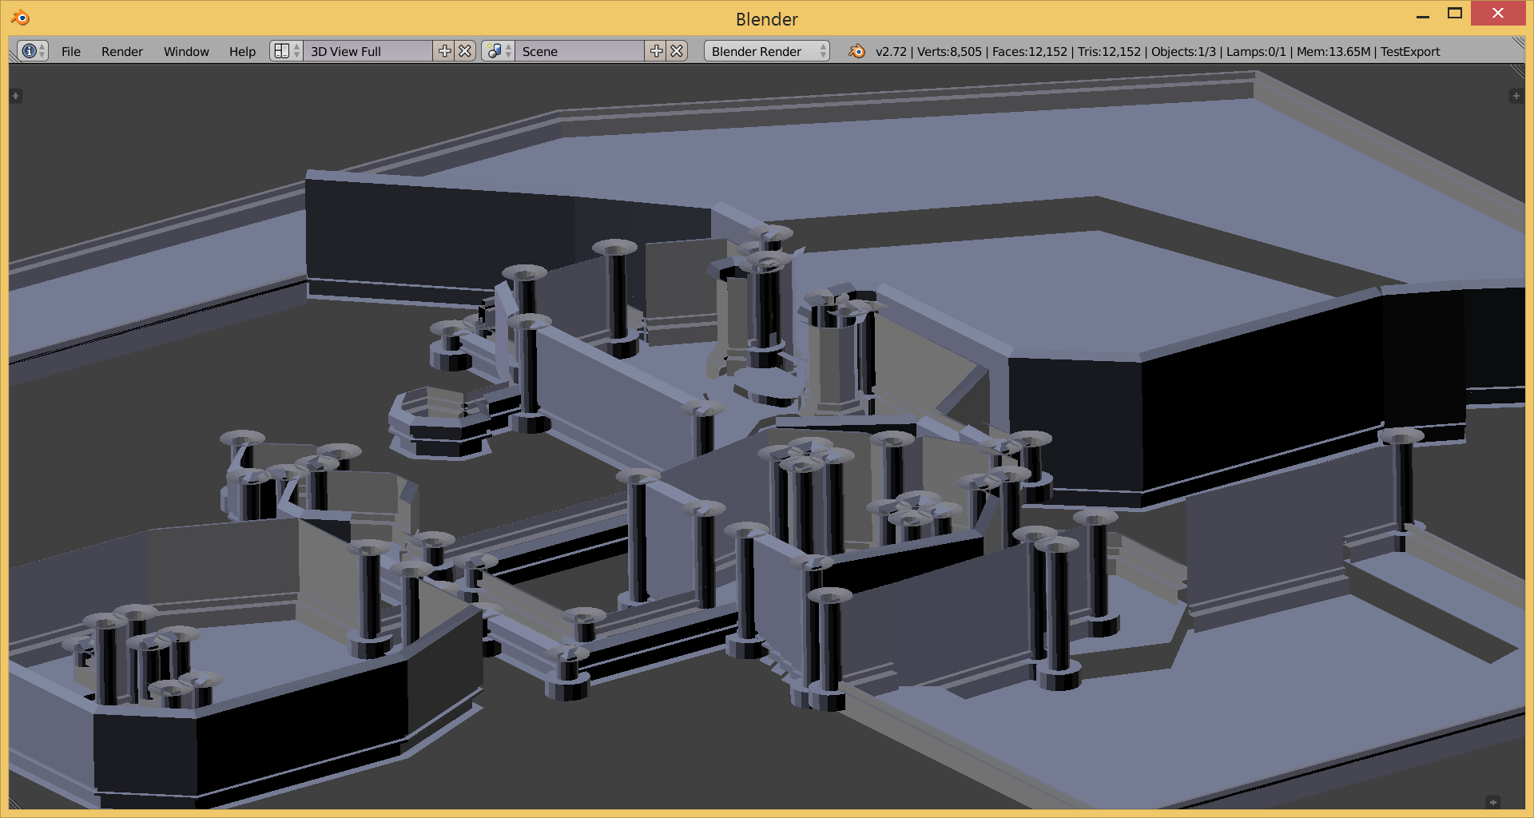The width and height of the screenshot is (1534, 818).
Task: Open the Blender Render engine dropdown
Action: point(766,51)
